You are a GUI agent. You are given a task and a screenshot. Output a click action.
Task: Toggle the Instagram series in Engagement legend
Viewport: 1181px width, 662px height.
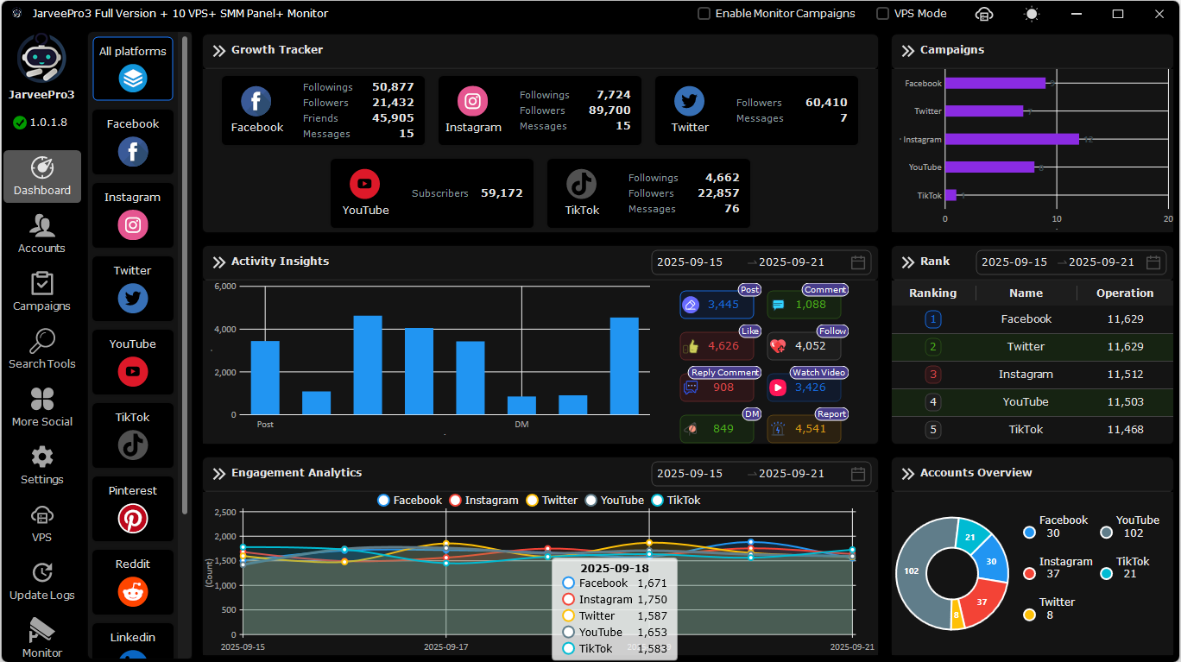pos(483,501)
